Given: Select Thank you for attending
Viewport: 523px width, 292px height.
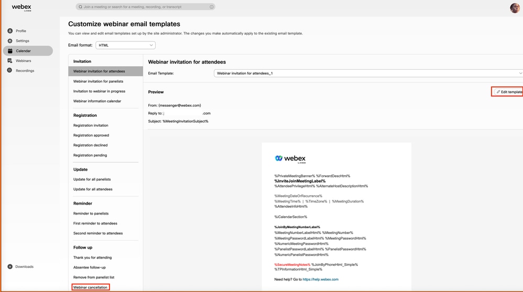Looking at the screenshot, I should (x=92, y=257).
